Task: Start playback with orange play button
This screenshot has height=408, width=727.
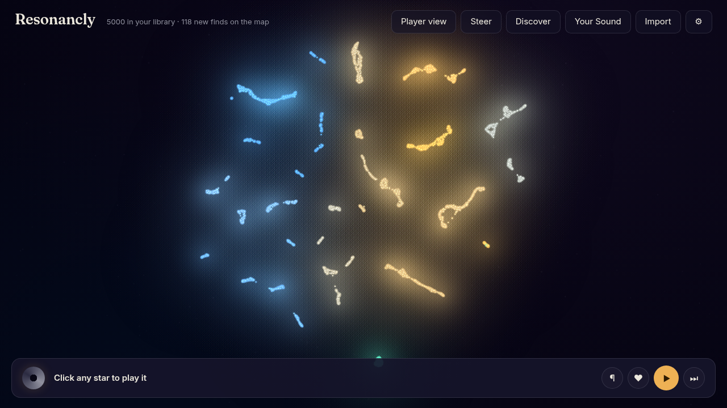Action: click(x=666, y=378)
